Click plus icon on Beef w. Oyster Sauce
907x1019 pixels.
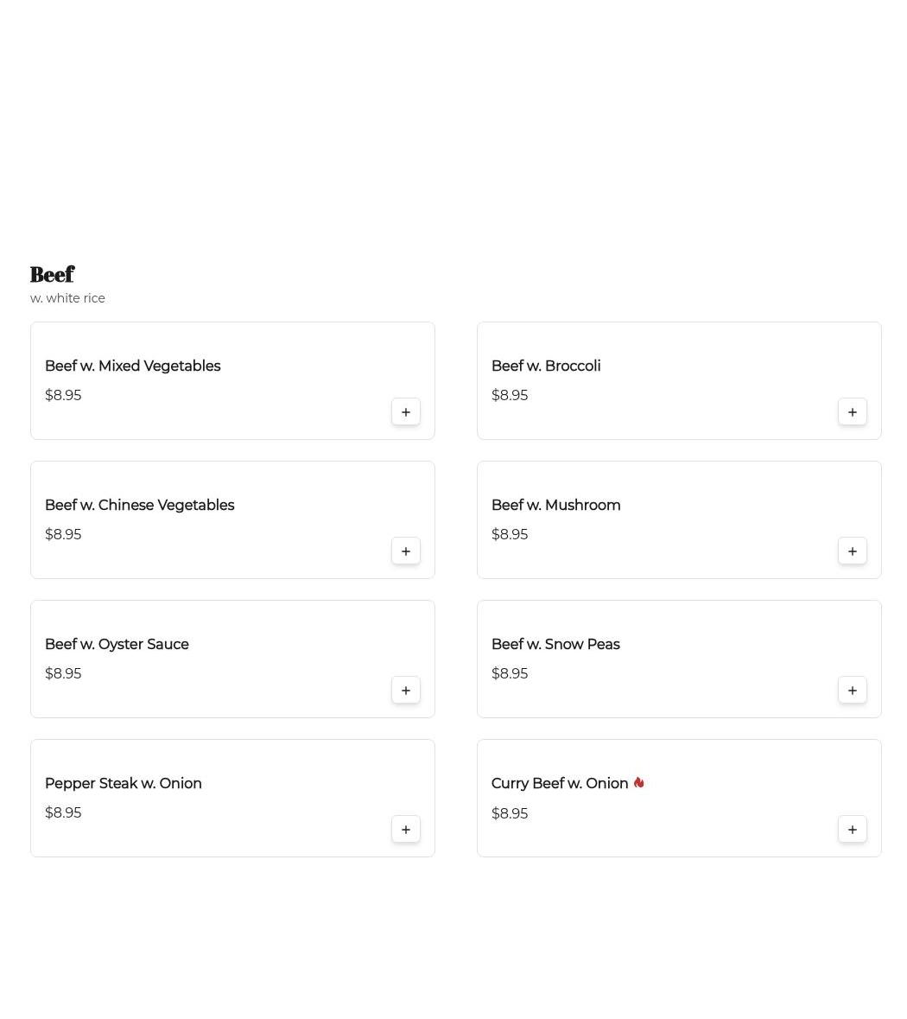click(405, 691)
